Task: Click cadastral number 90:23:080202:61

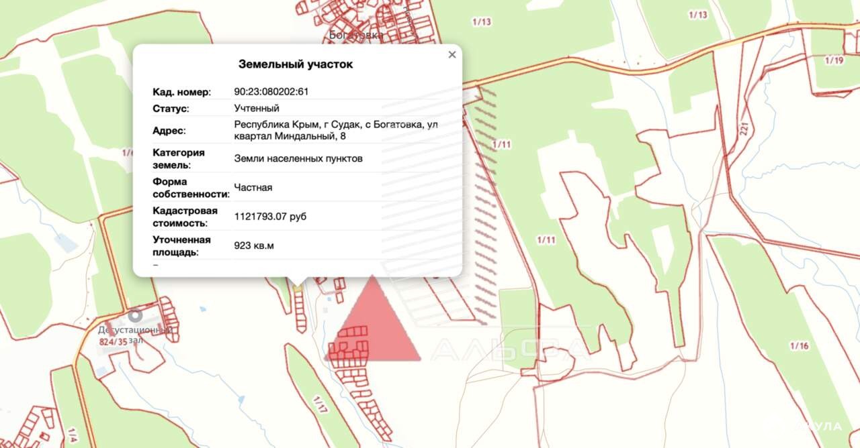Action: [271, 92]
